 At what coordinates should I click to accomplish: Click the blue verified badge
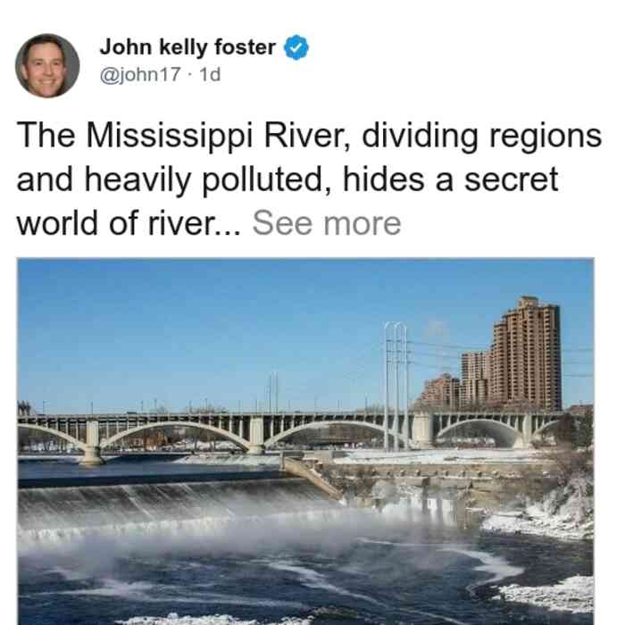[x=296, y=47]
